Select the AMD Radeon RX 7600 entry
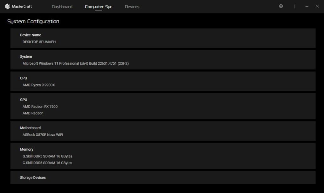324x193 pixels. click(40, 107)
